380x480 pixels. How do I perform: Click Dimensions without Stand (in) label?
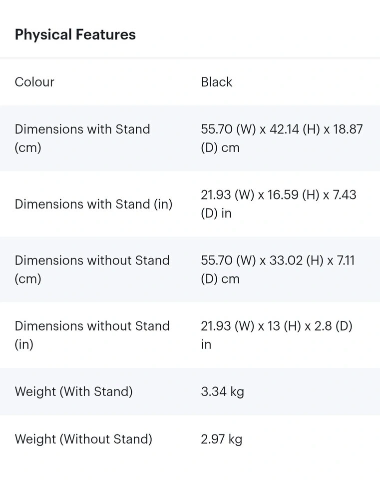pyautogui.click(x=92, y=334)
